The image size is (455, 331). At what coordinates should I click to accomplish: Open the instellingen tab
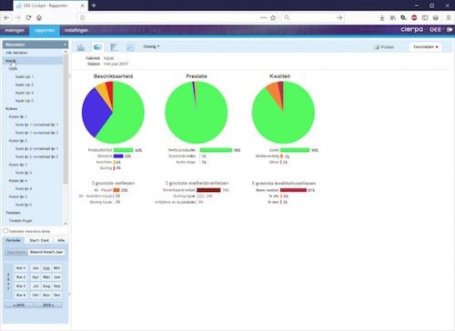[76, 30]
